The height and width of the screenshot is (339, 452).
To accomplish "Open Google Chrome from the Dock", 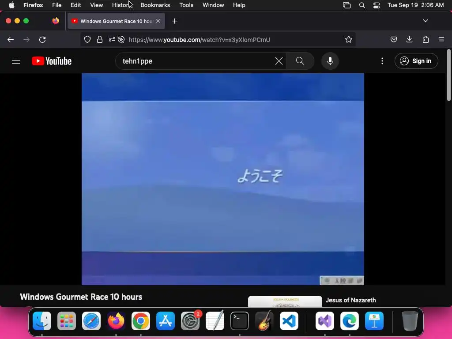I will (141, 321).
